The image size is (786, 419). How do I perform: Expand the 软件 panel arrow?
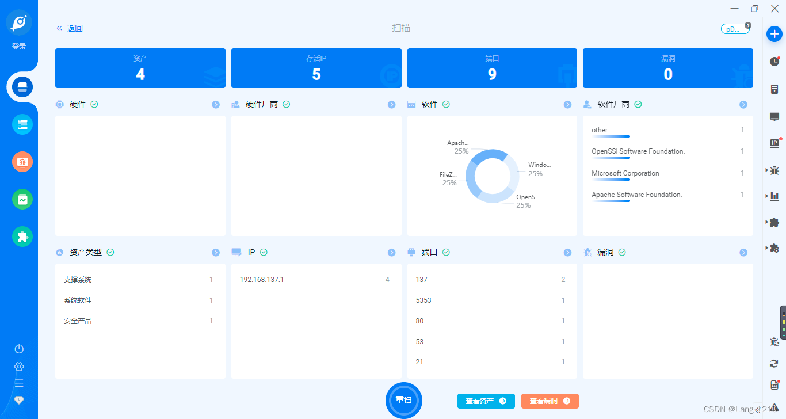(x=568, y=105)
